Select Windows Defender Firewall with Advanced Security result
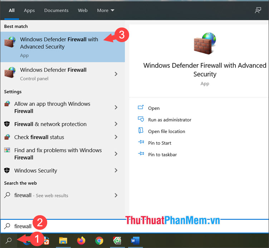The width and height of the screenshot is (269, 248). (63, 47)
